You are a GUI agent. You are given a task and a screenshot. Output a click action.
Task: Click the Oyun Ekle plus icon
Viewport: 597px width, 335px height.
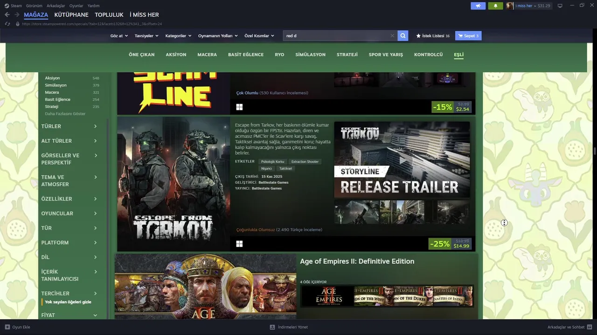[7, 327]
